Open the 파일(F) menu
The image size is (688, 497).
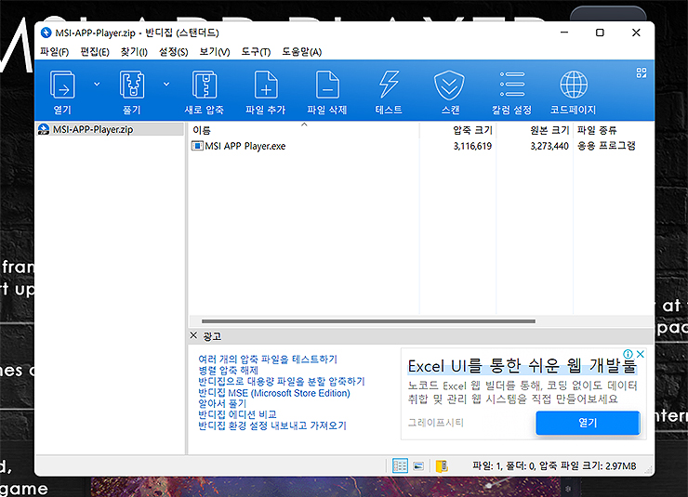click(55, 52)
